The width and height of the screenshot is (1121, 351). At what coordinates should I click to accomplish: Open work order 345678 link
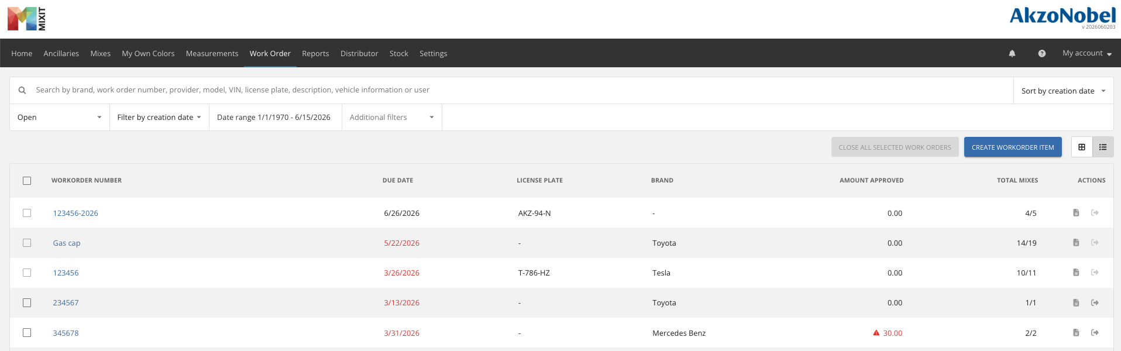[66, 333]
